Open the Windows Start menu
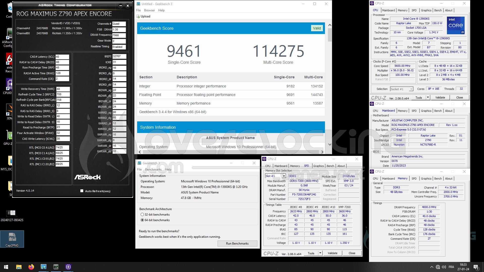 point(6,267)
